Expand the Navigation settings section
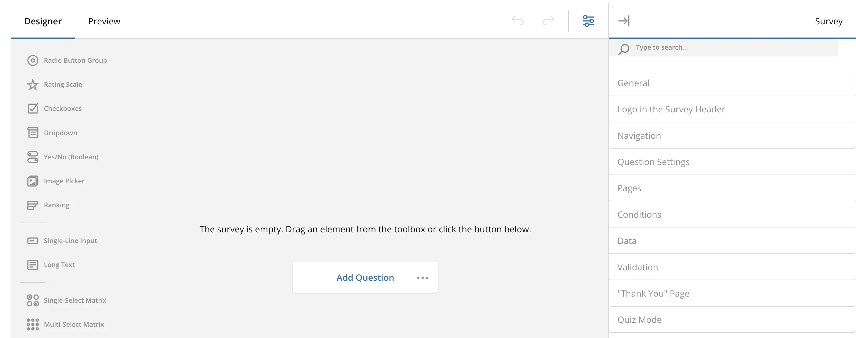 732,136
